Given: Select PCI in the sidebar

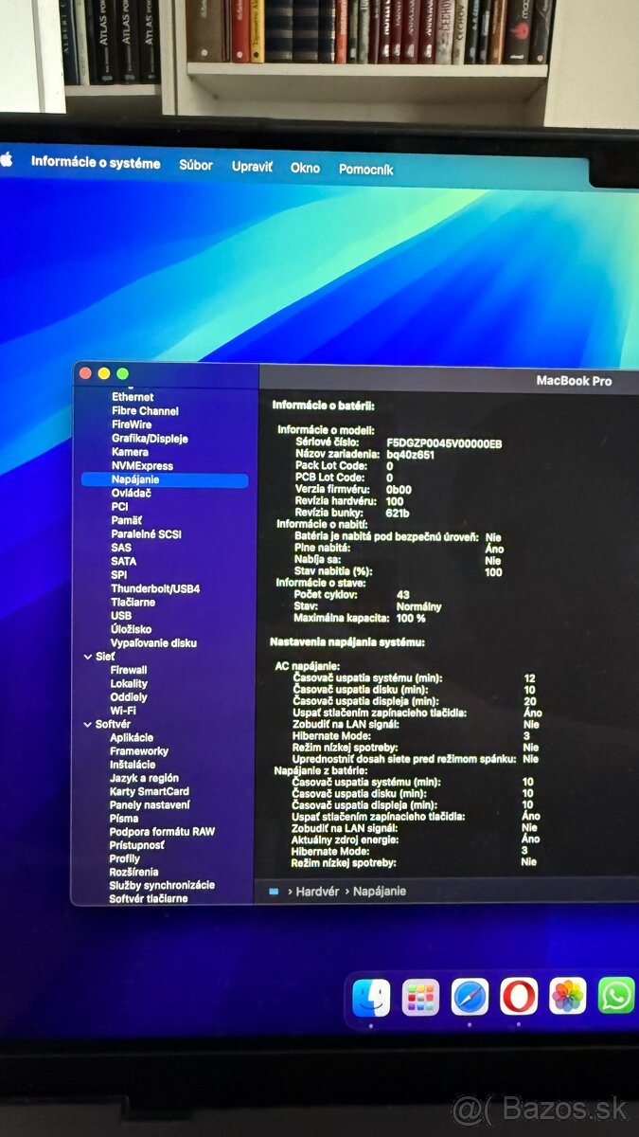Looking at the screenshot, I should [119, 507].
